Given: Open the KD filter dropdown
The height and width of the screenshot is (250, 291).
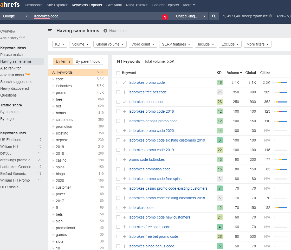Looking at the screenshot, I should coord(60,44).
